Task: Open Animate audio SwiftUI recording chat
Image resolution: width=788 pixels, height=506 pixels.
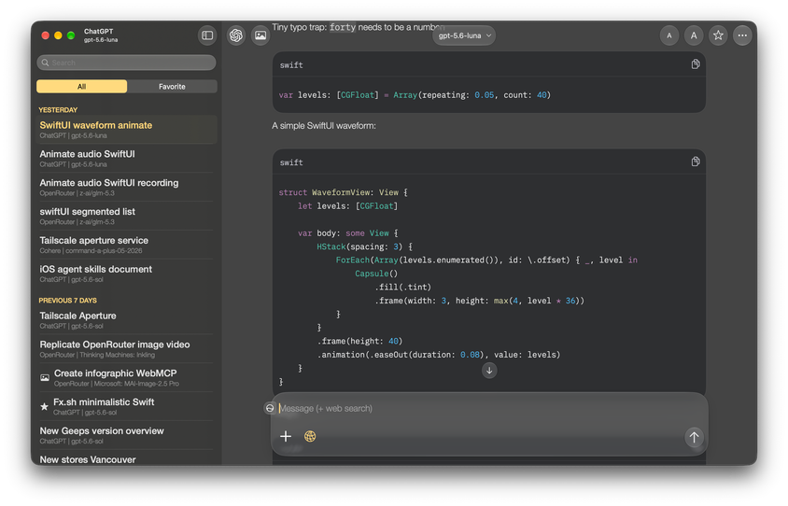Action: coord(126,187)
